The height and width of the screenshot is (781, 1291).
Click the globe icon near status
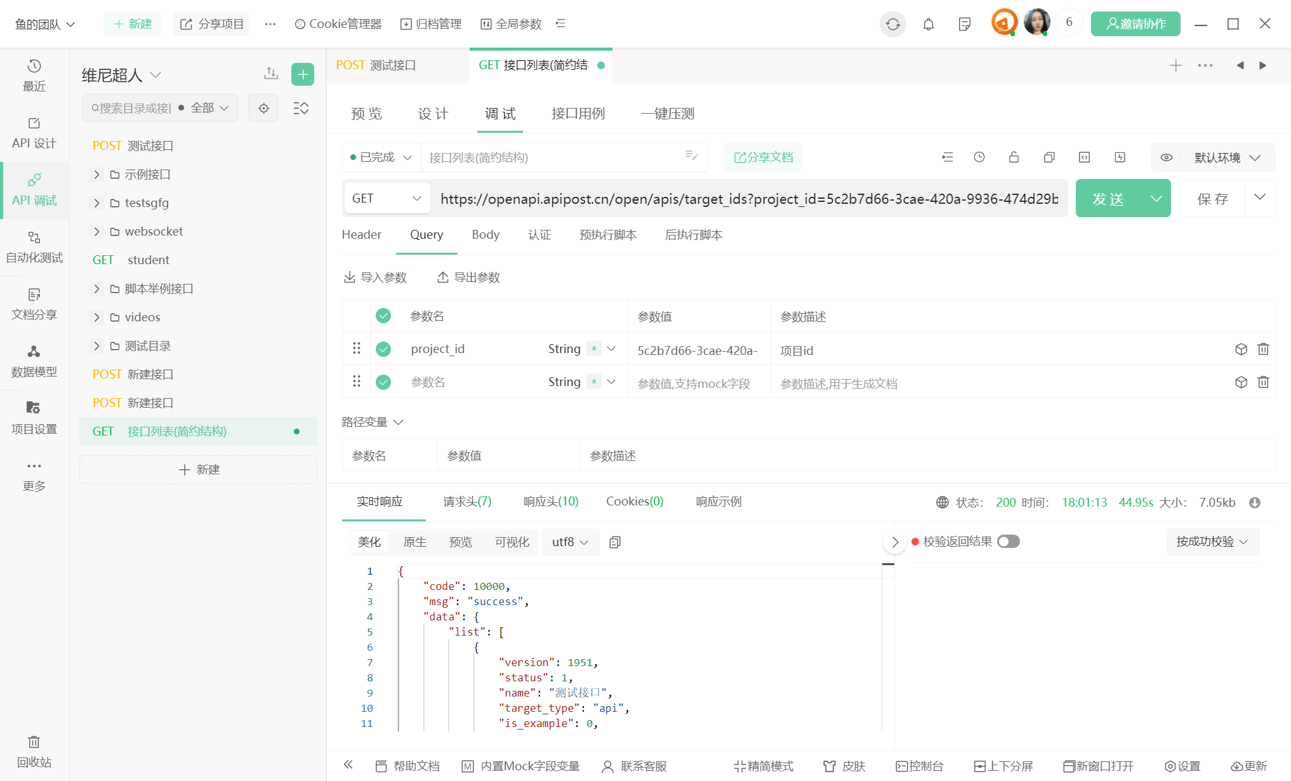click(943, 502)
